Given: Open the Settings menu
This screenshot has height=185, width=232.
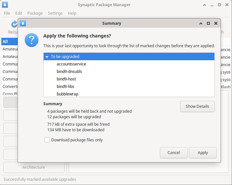Looking at the screenshot, I should pyautogui.click(x=55, y=13).
